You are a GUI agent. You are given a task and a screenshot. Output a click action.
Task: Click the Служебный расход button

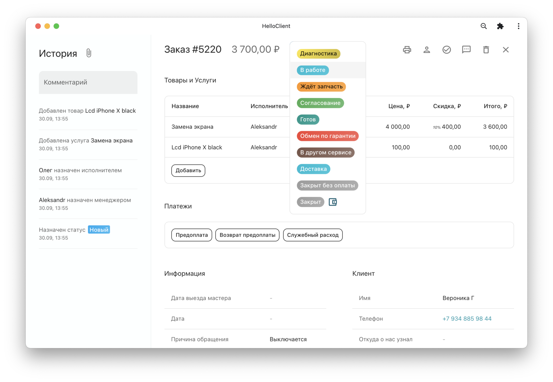pos(313,235)
